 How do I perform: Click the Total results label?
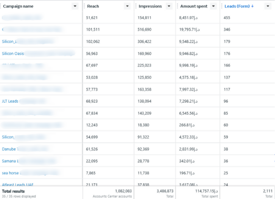tap(13, 191)
